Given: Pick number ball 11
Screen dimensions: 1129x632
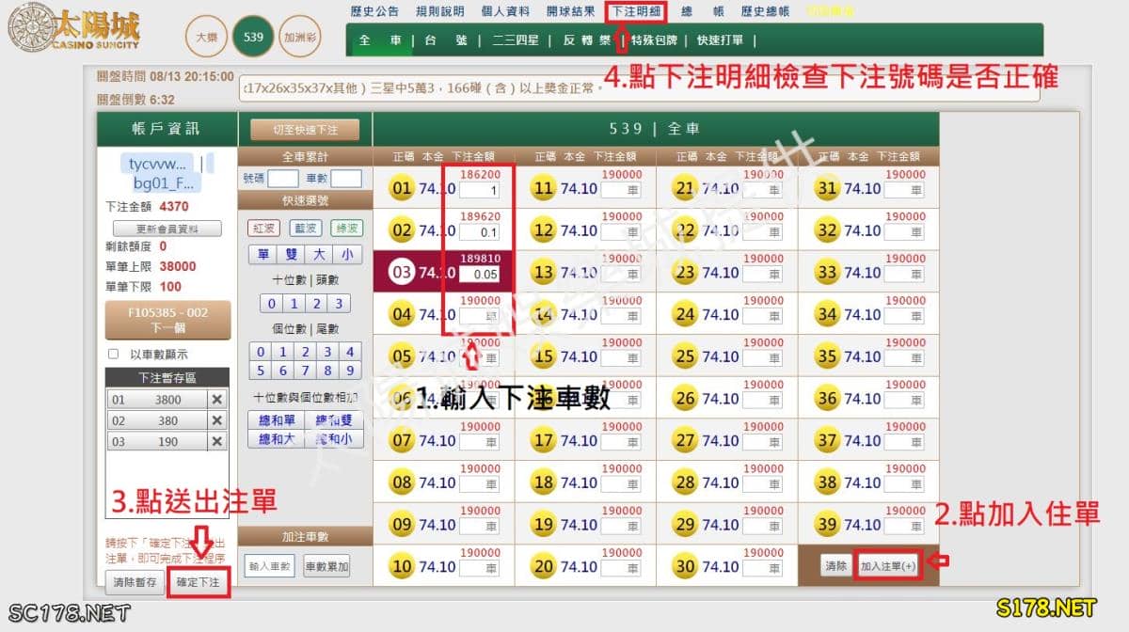Looking at the screenshot, I should (543, 188).
